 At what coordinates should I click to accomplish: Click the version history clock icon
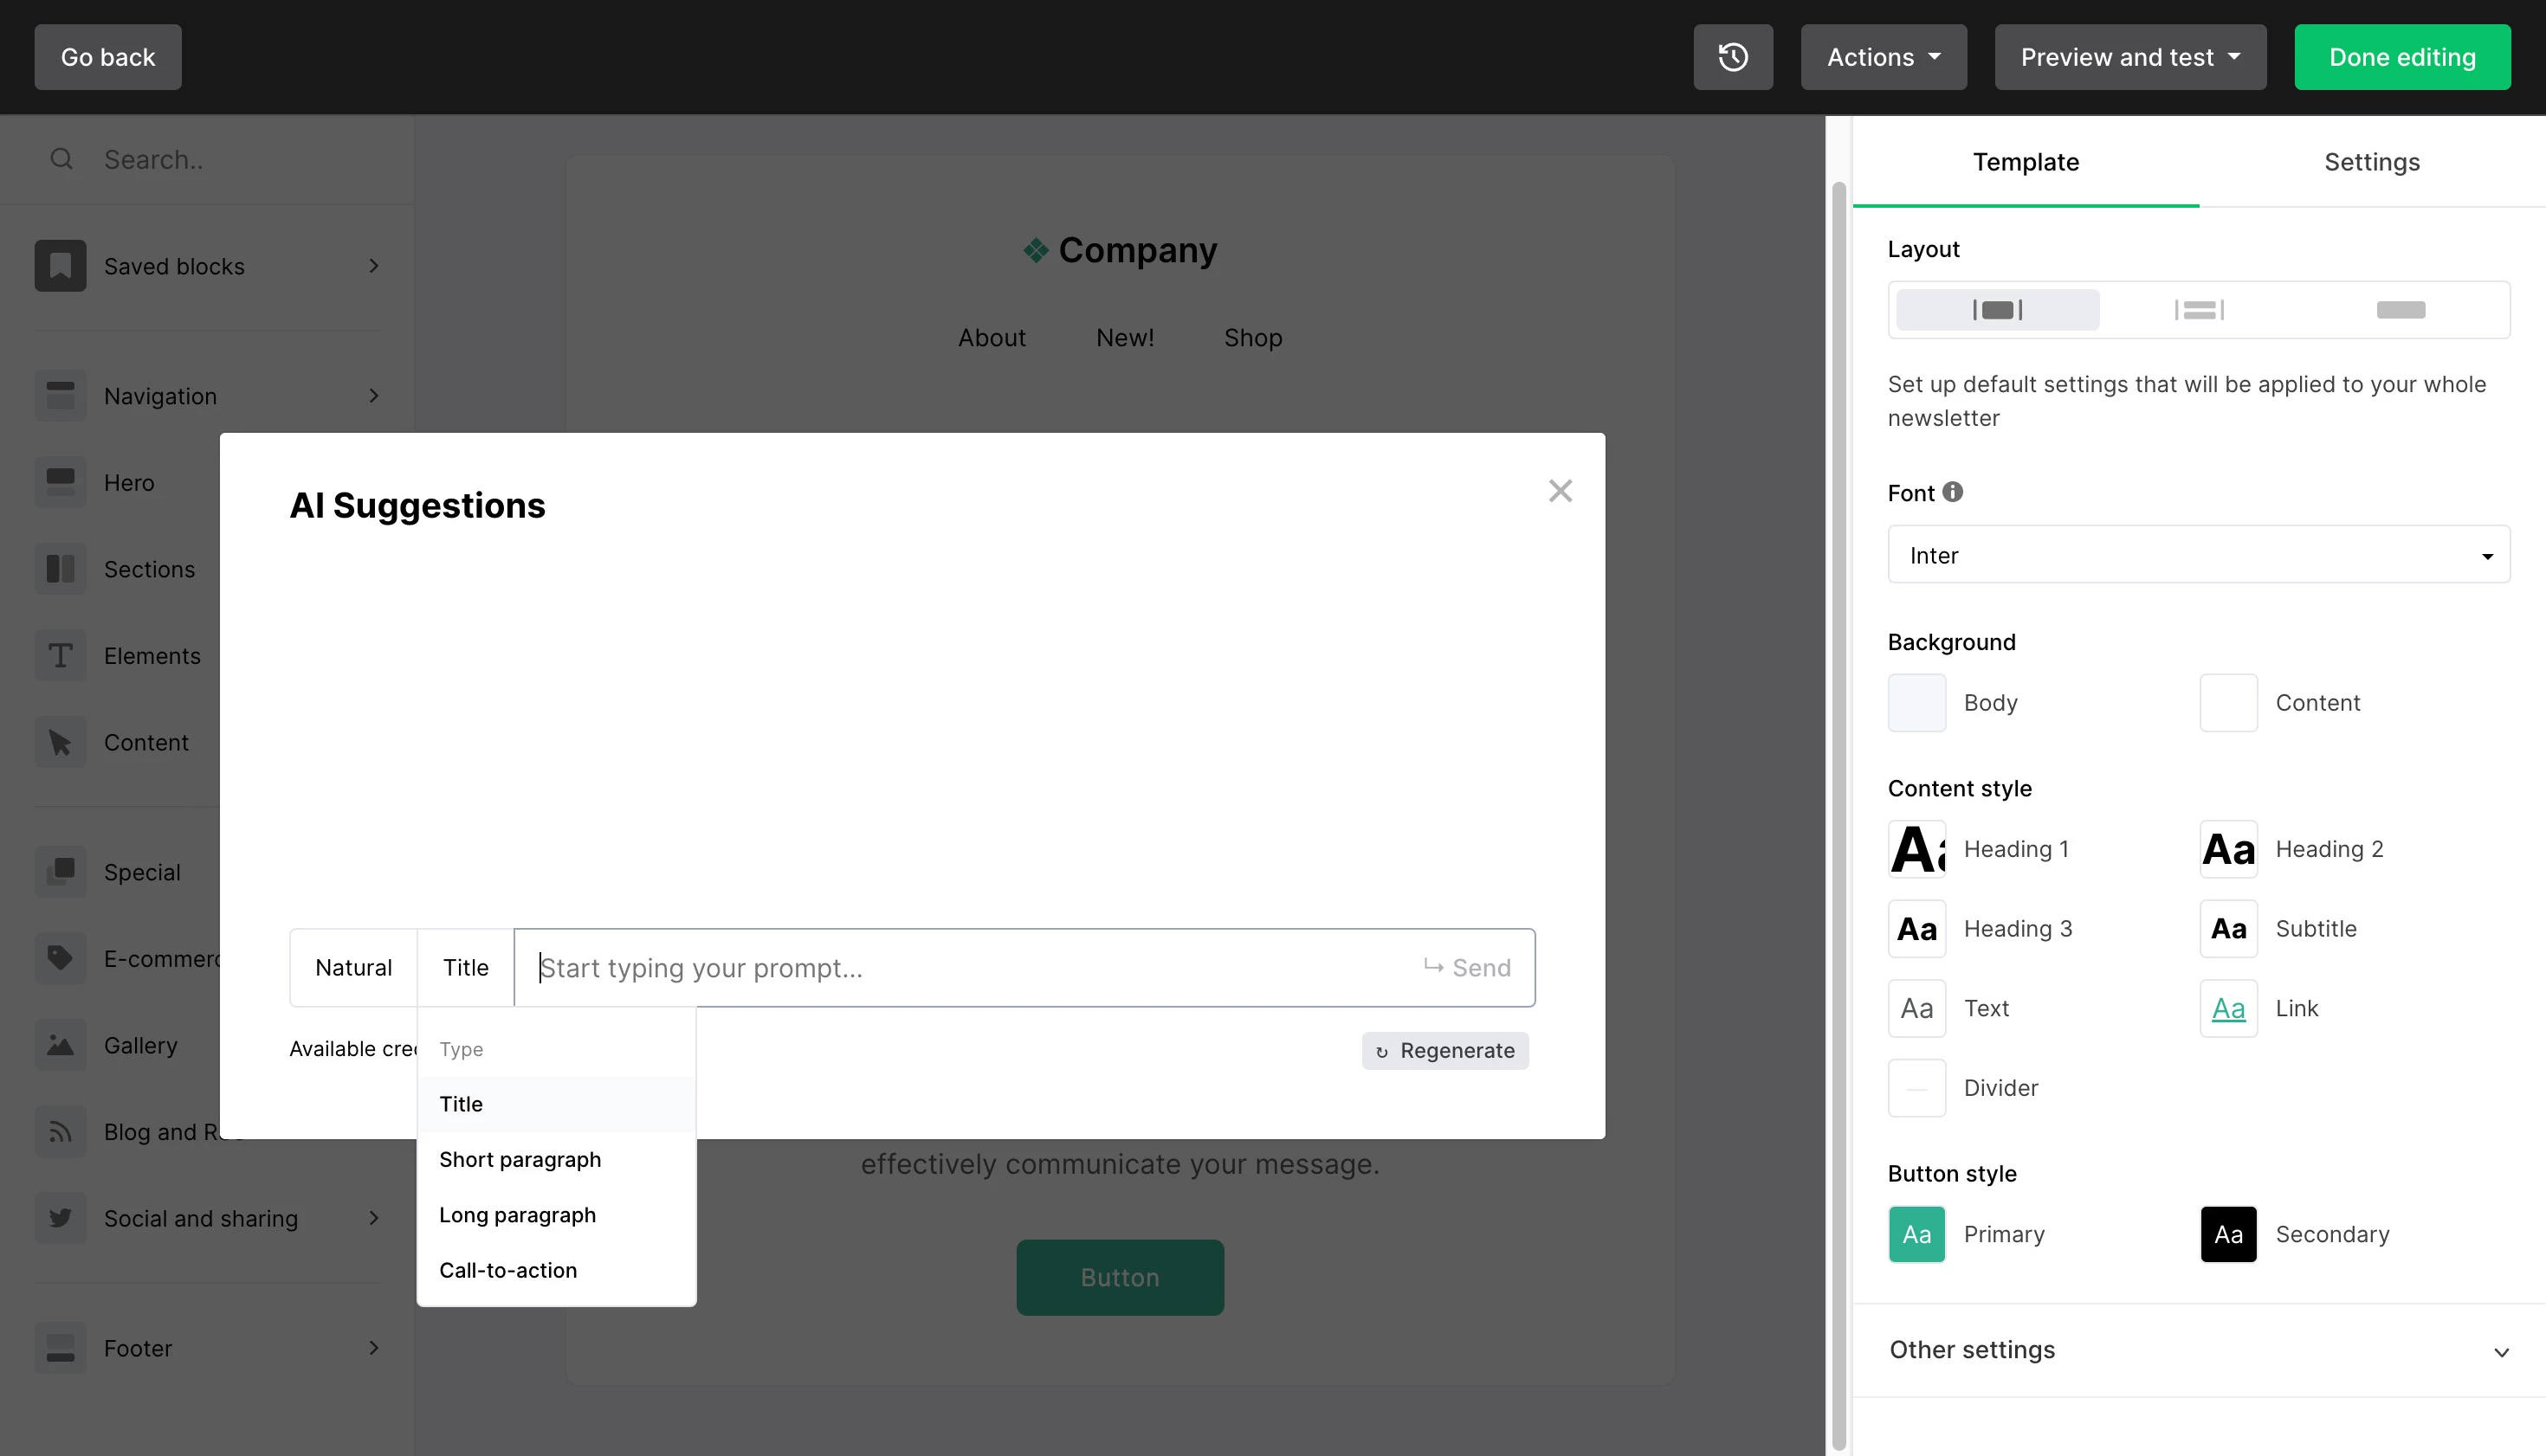coord(1733,57)
